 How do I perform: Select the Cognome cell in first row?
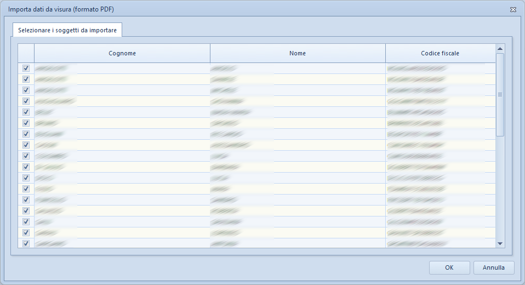pos(122,68)
